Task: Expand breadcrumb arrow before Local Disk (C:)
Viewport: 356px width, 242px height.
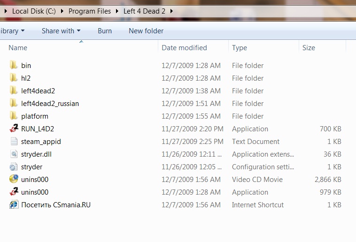Action: [x=6, y=11]
